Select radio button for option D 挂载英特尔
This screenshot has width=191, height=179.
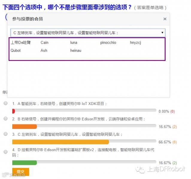click(5, 152)
